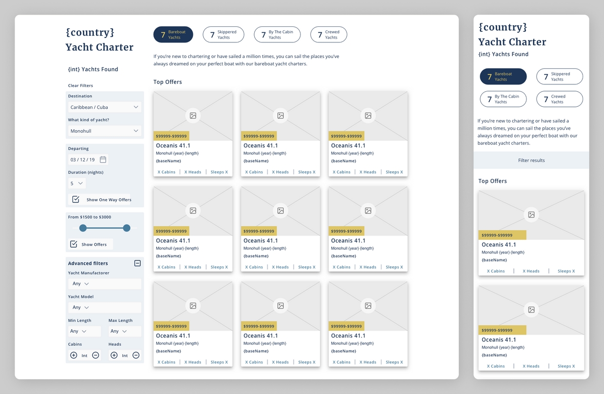The image size is (604, 394).
Task: Uncheck the Show Offers checkbox
Action: point(74,244)
